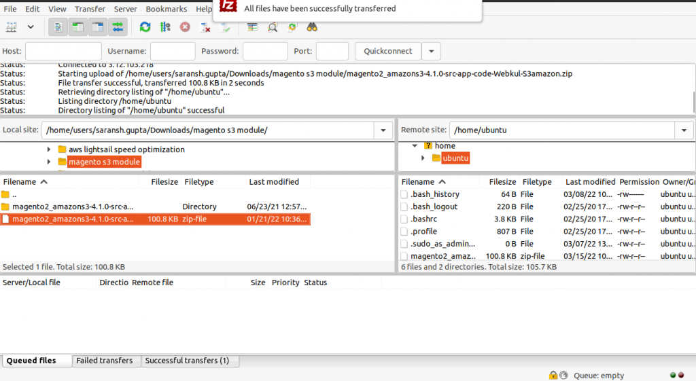Click the Remote site path field

(x=562, y=130)
